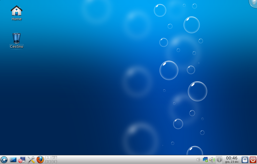Launch the Firefox browser
Viewport: 257px width, 164px height.
(40, 159)
